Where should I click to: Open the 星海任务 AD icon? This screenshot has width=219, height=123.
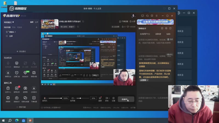click(x=17, y=90)
